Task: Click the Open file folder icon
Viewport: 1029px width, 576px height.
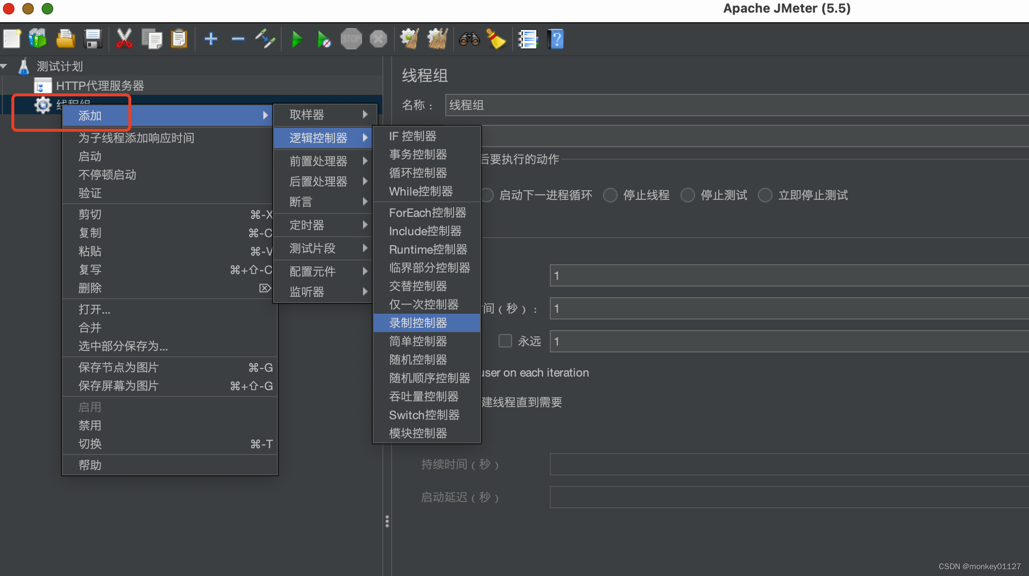Action: [x=65, y=39]
